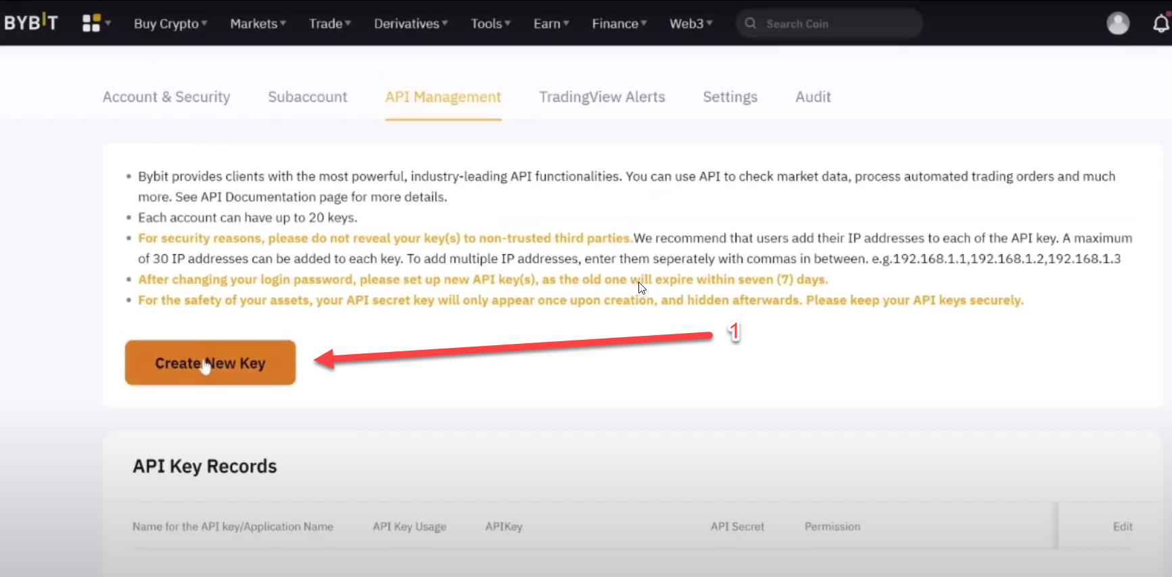Image resolution: width=1172 pixels, height=577 pixels.
Task: Click the Search Coin field
Action: (x=829, y=24)
